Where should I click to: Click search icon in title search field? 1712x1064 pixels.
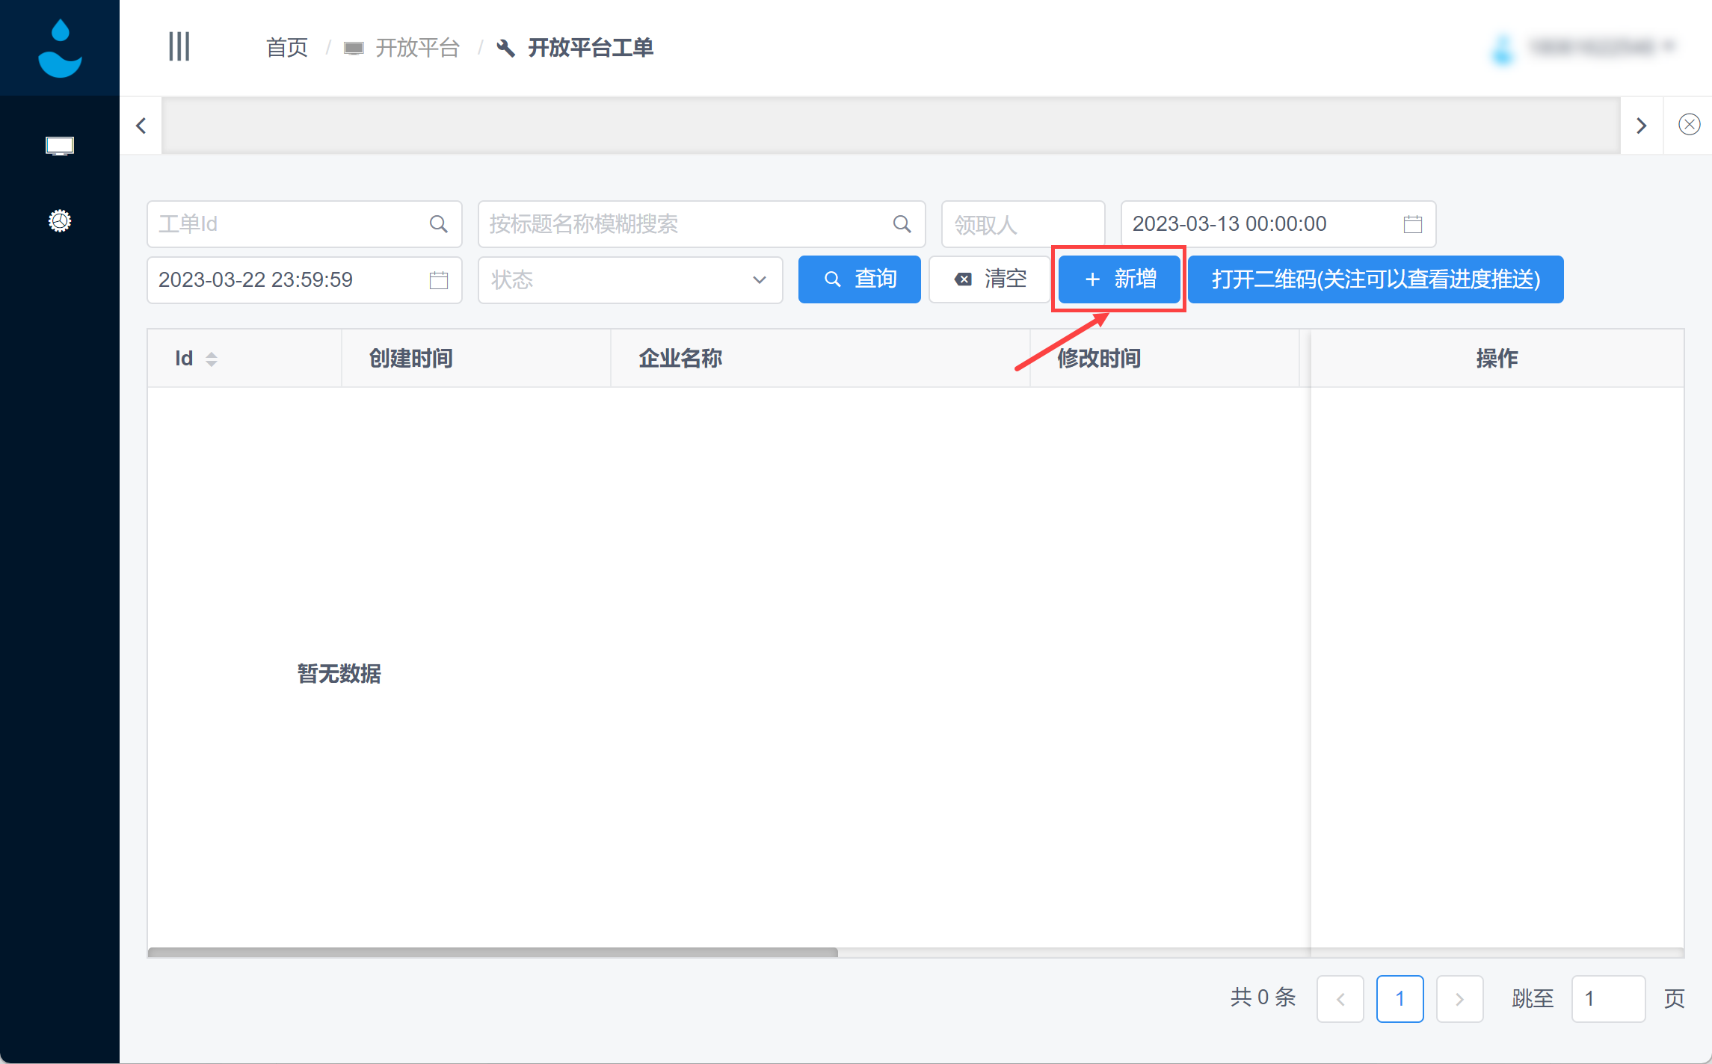(902, 224)
